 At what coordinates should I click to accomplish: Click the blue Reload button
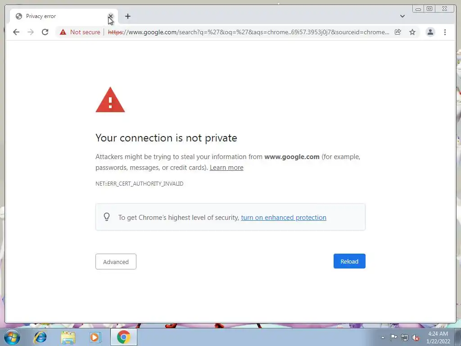tap(349, 261)
